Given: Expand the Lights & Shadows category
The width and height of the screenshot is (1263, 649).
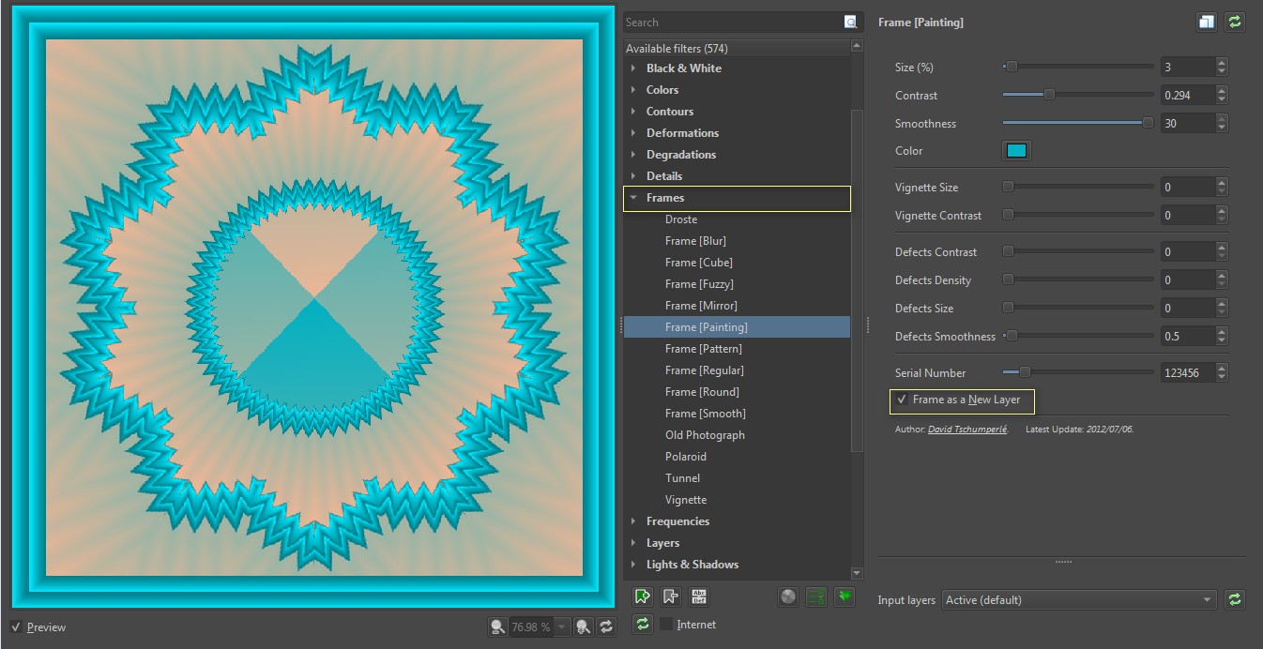Looking at the screenshot, I should [633, 565].
